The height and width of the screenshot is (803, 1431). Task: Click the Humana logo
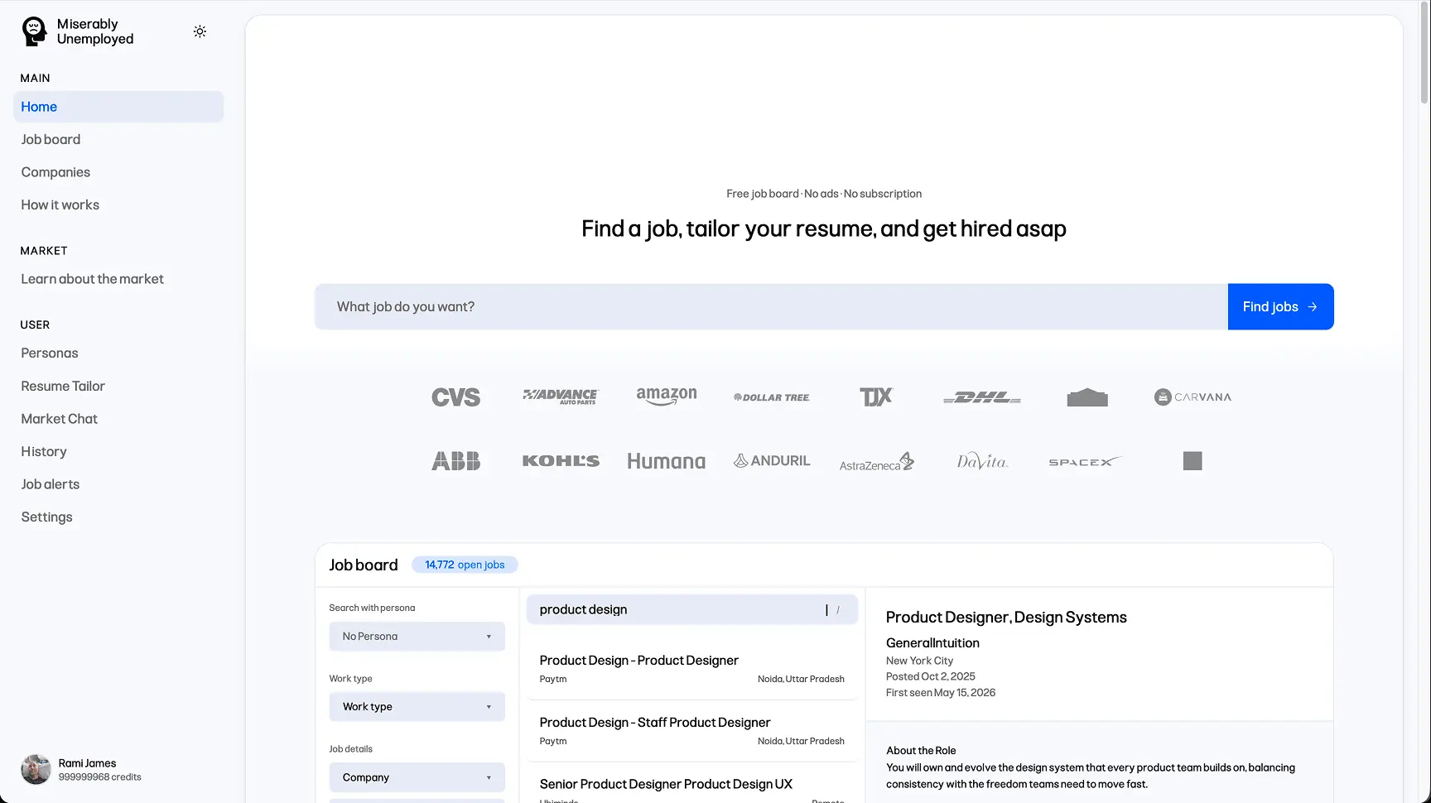click(x=667, y=461)
